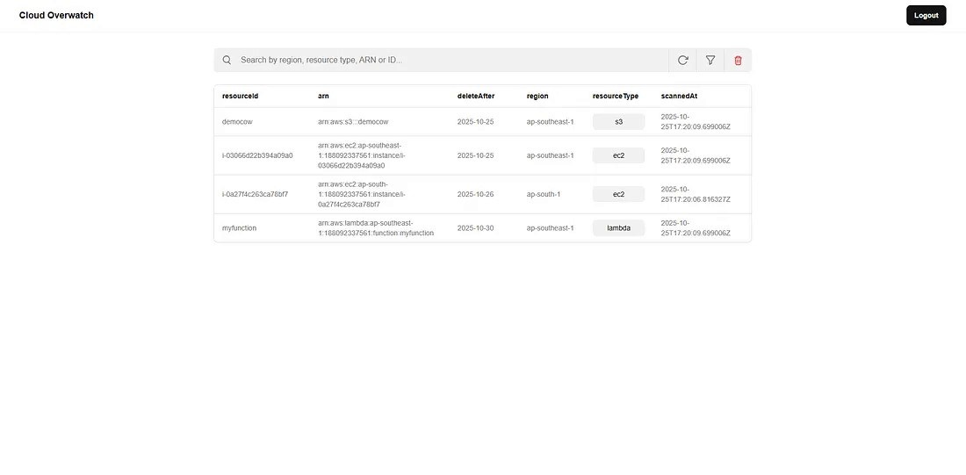Screen dimensions: 966x475
Task: Click scannedAt timestamp ending 06.816327Z
Action: pyautogui.click(x=696, y=195)
